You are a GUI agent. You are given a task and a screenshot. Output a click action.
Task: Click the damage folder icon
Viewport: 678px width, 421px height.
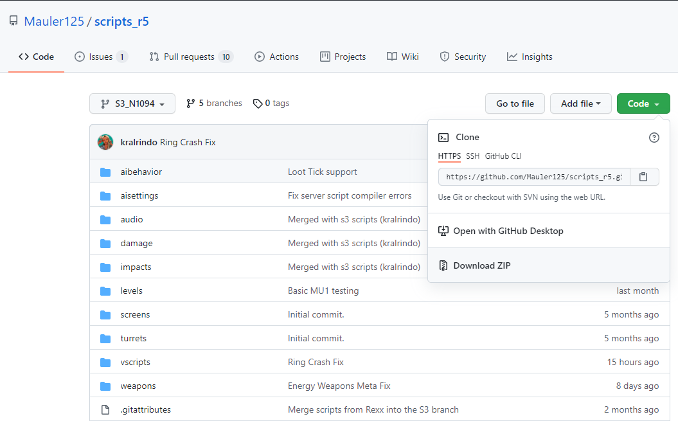[105, 244]
